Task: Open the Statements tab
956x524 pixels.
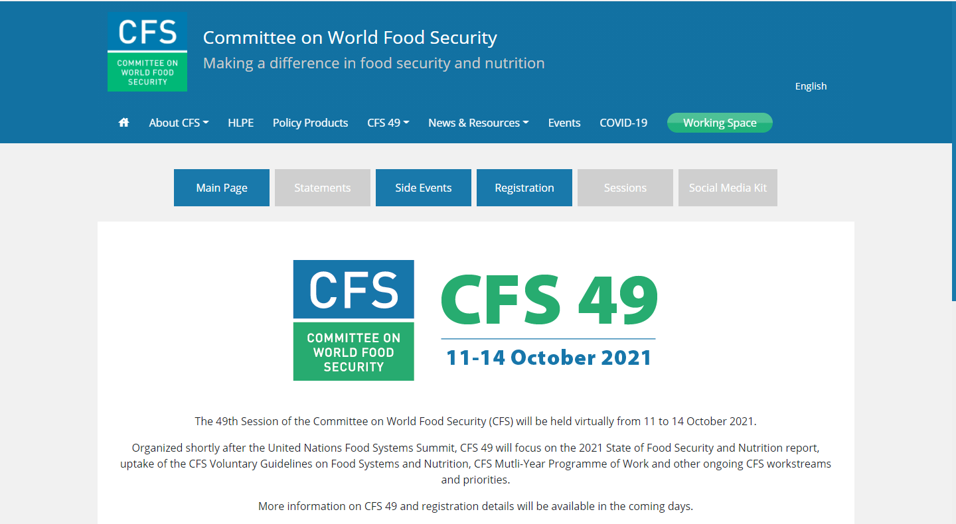Action: pos(323,188)
